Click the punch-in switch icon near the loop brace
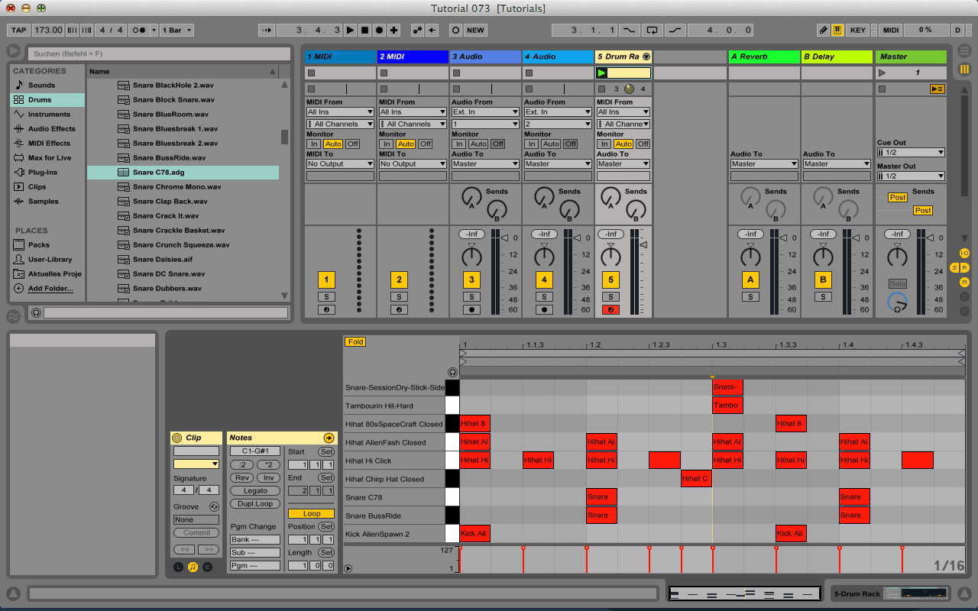 pos(629,30)
